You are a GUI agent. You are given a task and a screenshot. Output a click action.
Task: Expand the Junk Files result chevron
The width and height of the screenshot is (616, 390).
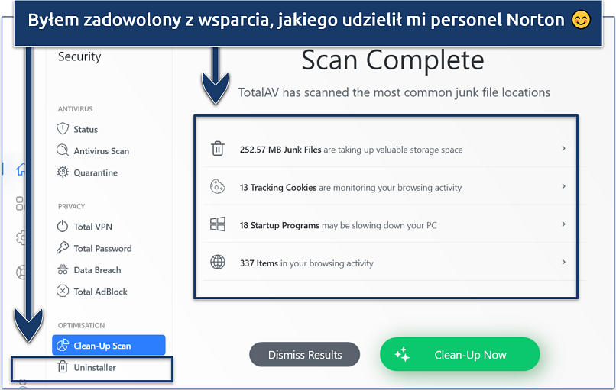tap(564, 149)
